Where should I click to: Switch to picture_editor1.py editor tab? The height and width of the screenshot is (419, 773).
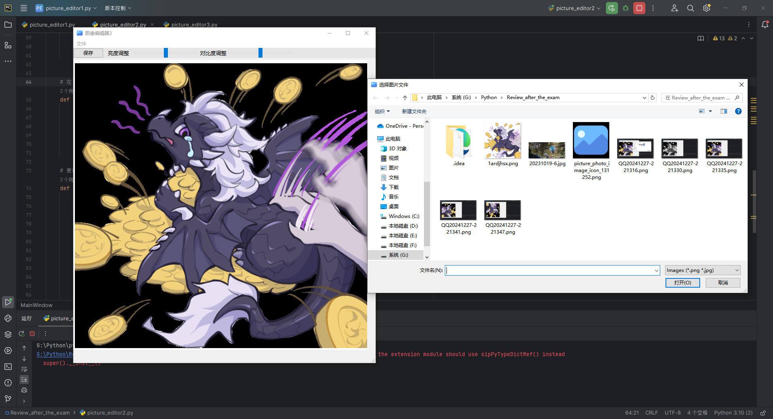pos(48,25)
